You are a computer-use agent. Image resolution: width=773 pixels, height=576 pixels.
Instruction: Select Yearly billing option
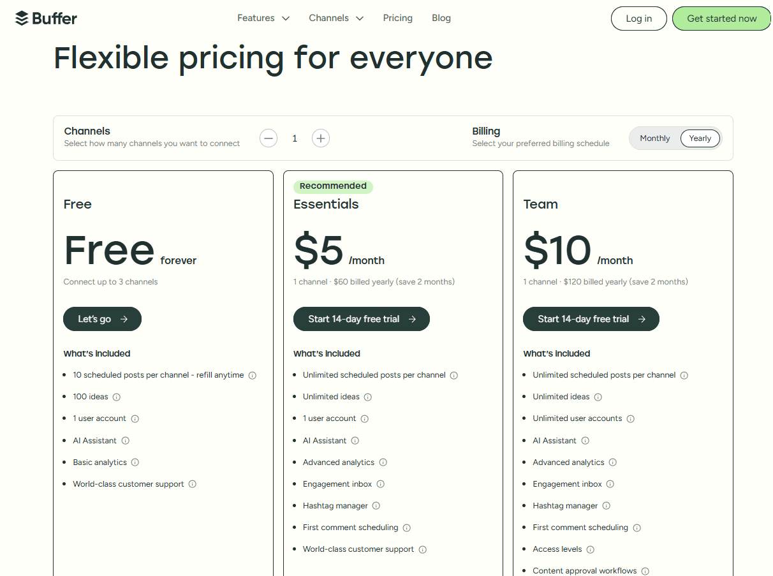[700, 138]
